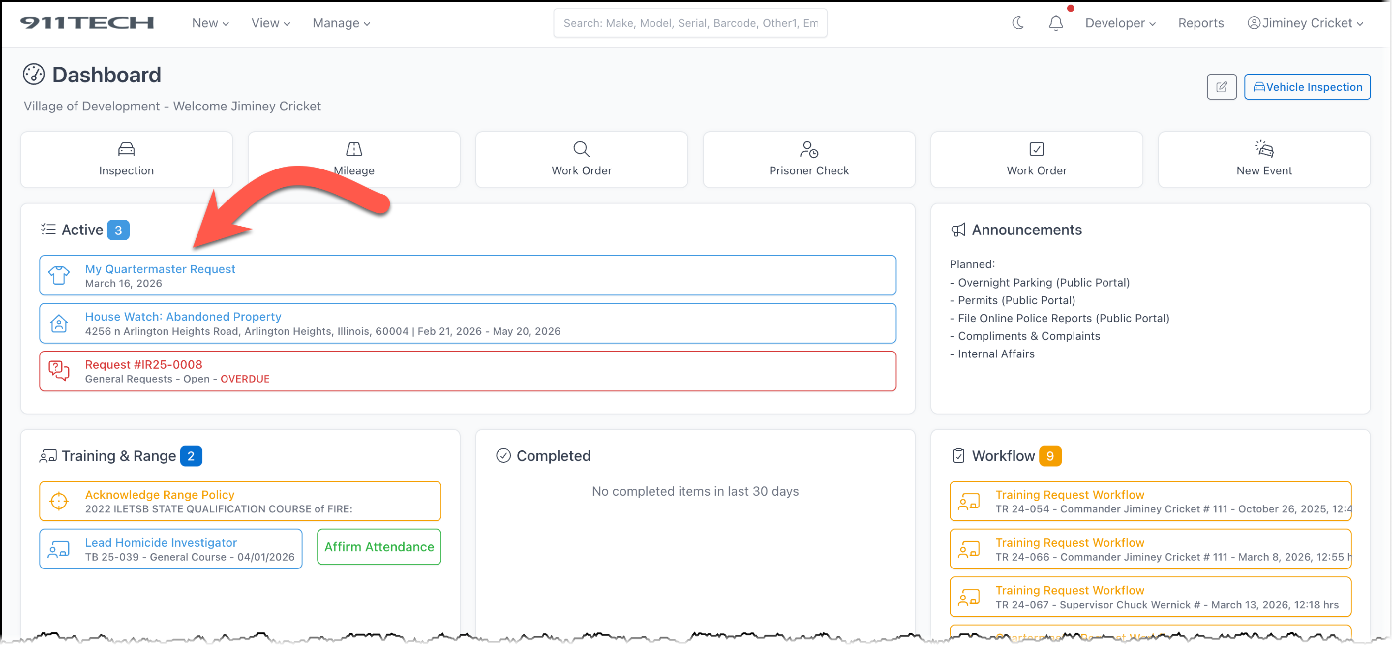Go to Reports page
The height and width of the screenshot is (645, 1392).
1201,23
